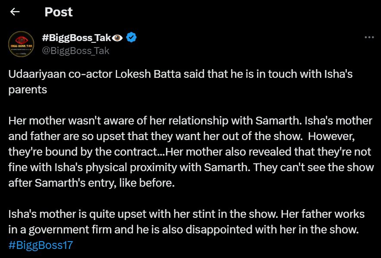The width and height of the screenshot is (381, 258).
Task: Open the #BiggBoss17 hashtag link
Action: (x=41, y=245)
